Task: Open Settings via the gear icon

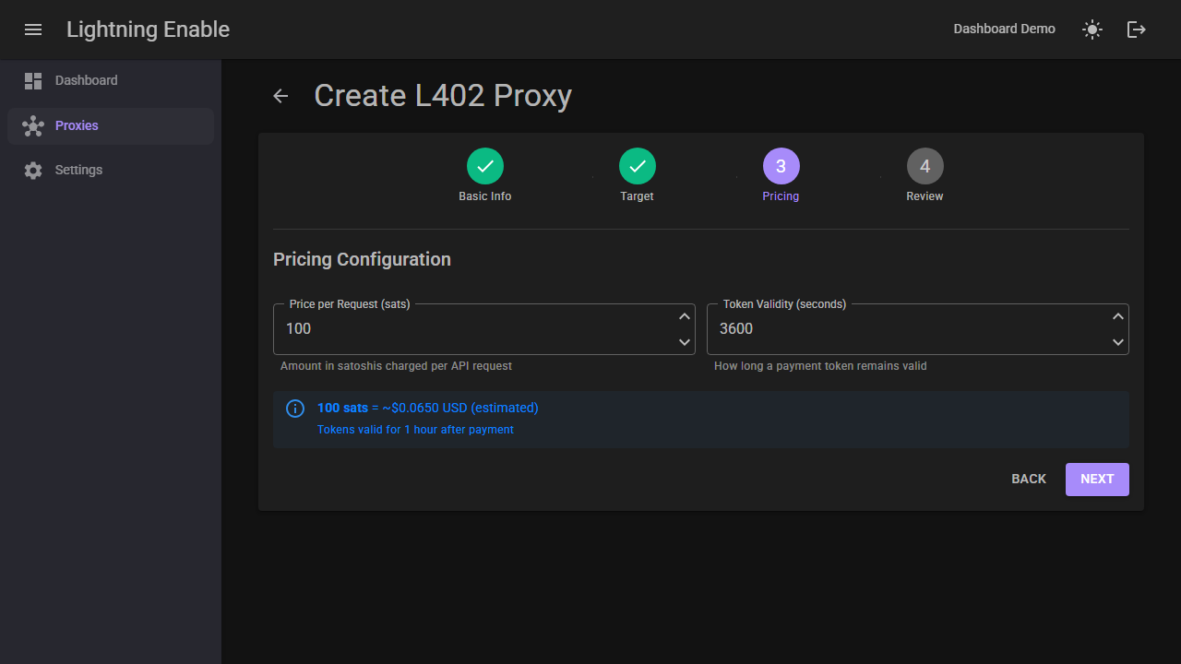Action: [x=33, y=170]
